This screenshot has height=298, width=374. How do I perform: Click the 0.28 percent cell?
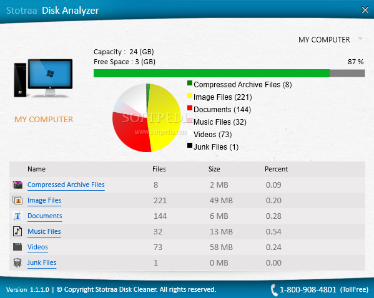coord(273,216)
